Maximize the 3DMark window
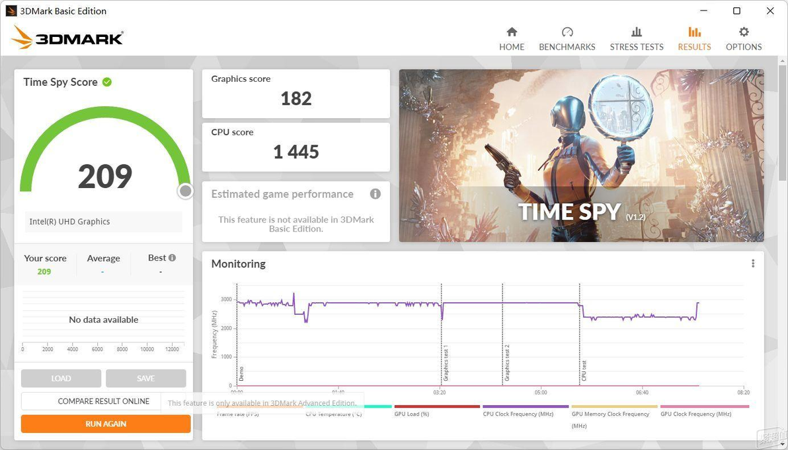Image resolution: width=788 pixels, height=450 pixels. click(736, 11)
